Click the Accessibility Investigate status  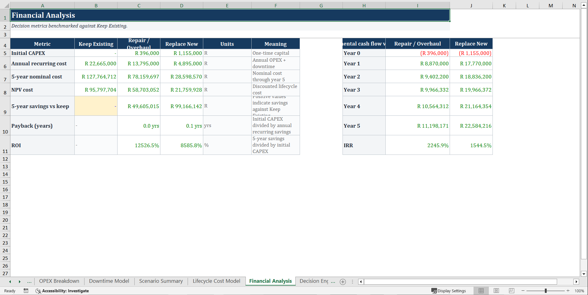pyautogui.click(x=62, y=291)
